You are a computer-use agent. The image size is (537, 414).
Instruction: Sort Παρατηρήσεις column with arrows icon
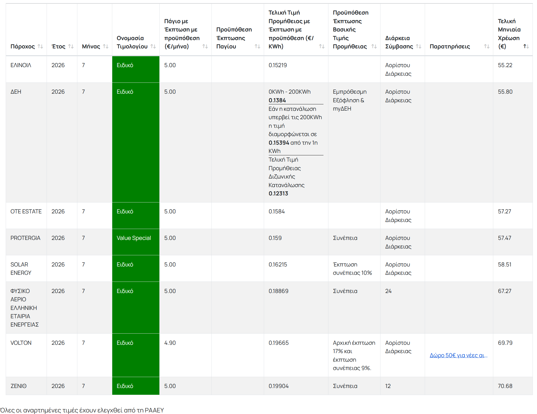pyautogui.click(x=487, y=46)
